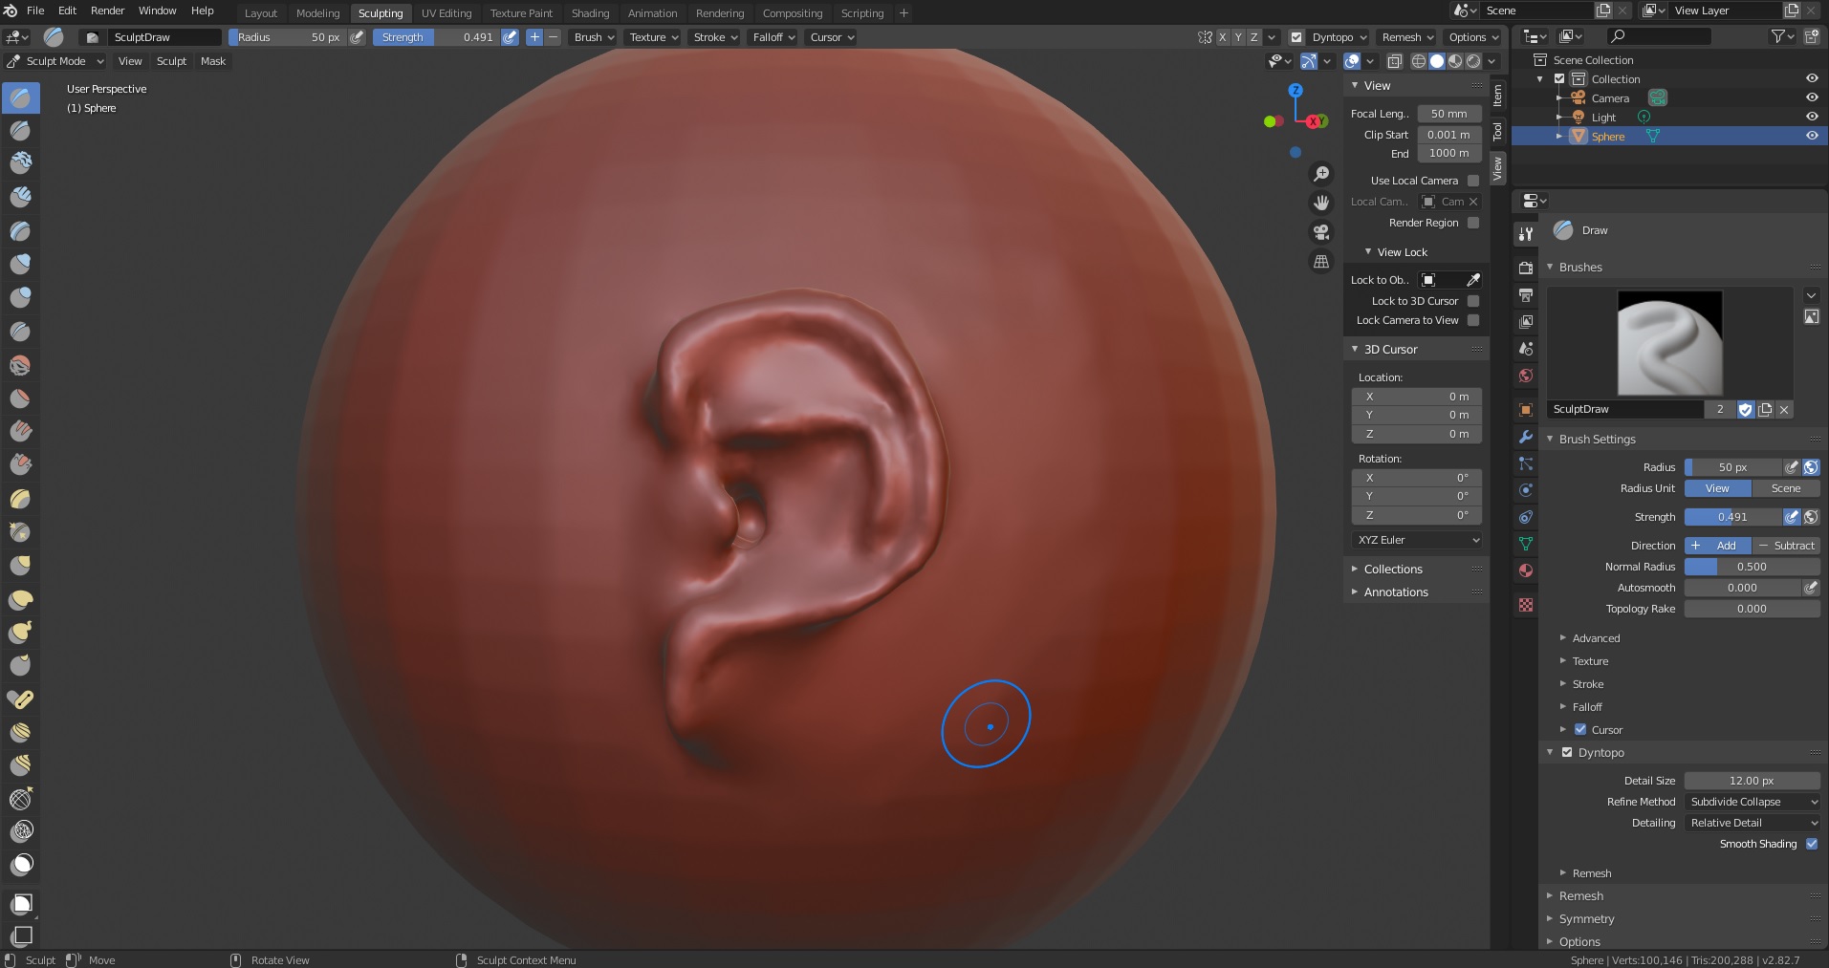Open the Render menu
This screenshot has width=1829, height=968.
[x=107, y=11]
